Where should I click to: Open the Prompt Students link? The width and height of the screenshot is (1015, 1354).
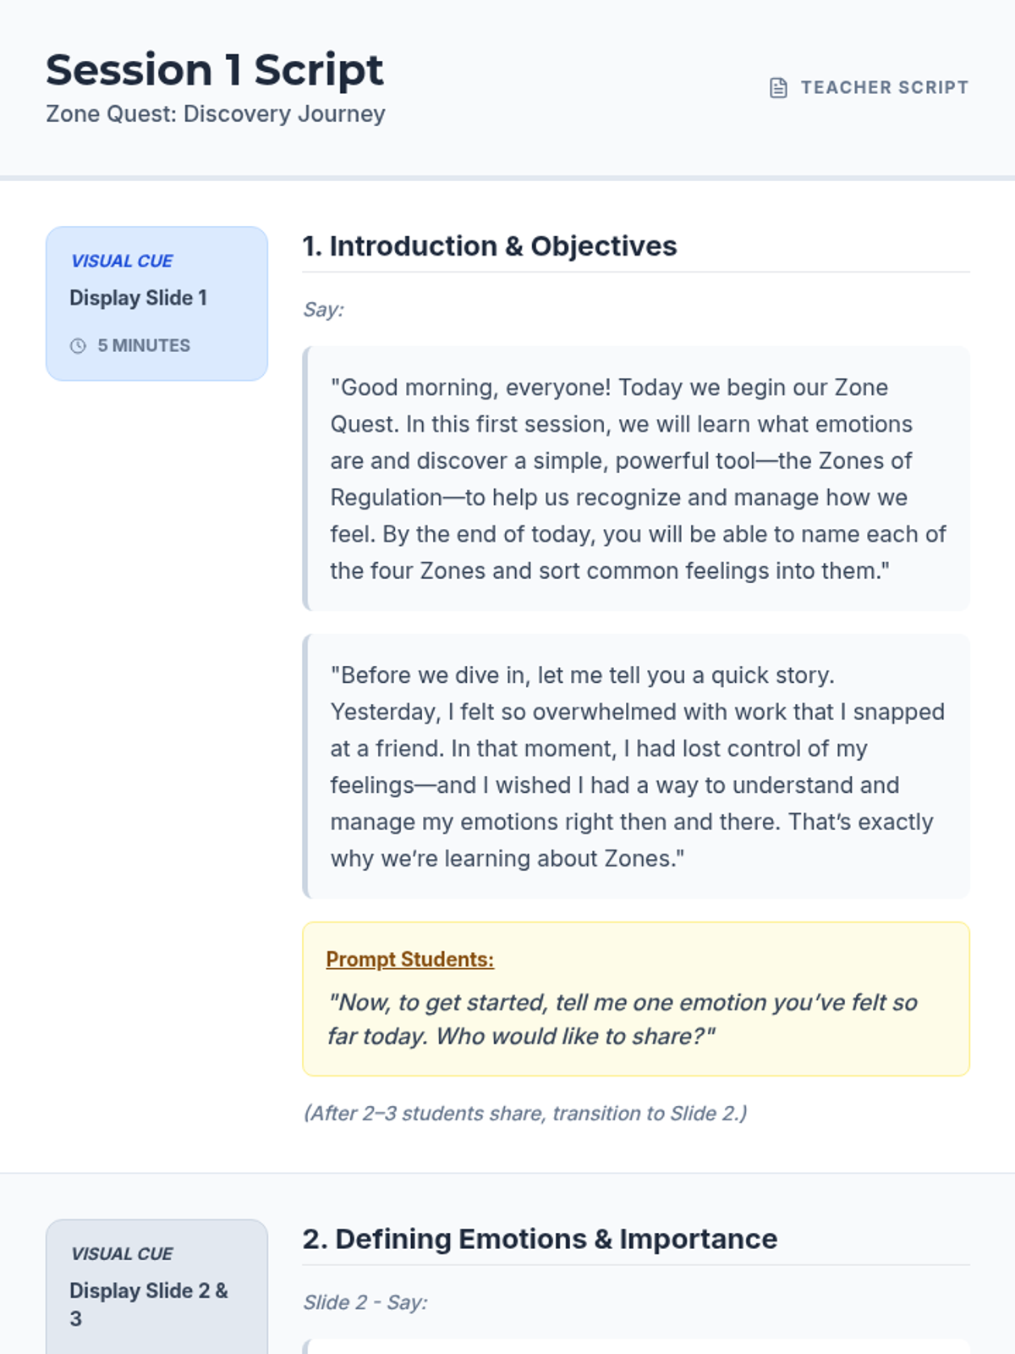pyautogui.click(x=410, y=960)
